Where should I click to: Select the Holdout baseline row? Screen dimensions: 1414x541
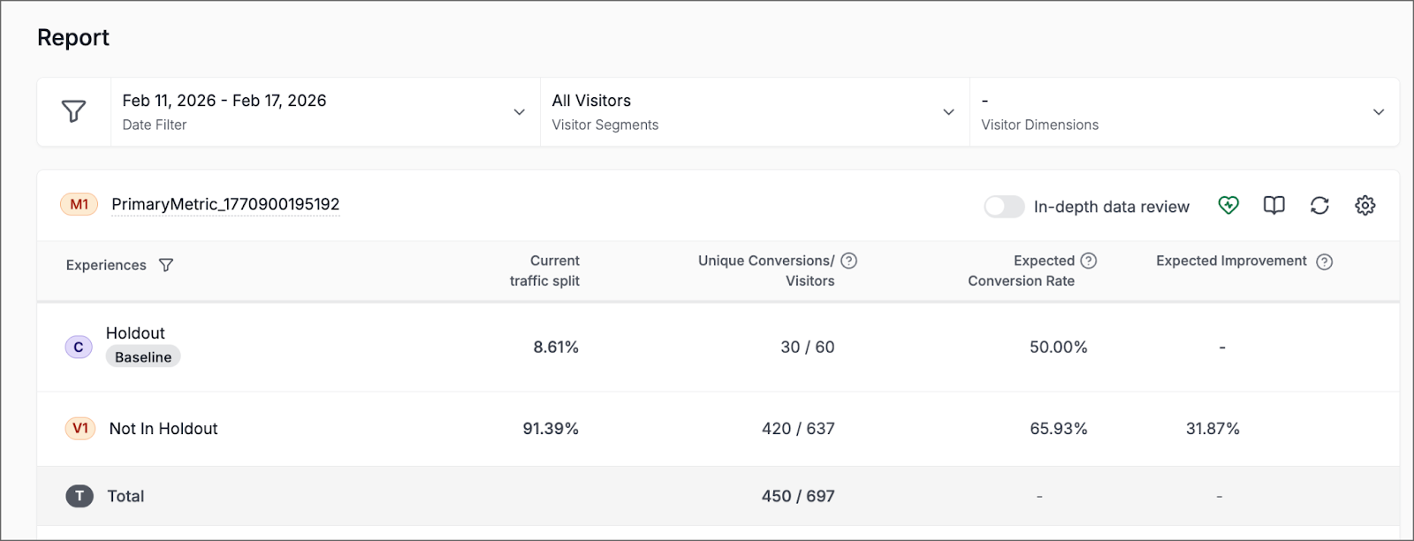click(135, 333)
